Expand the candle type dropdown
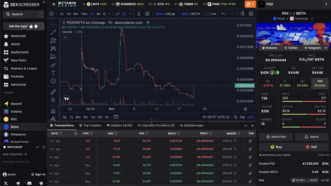The image size is (331, 186). pyautogui.click(x=130, y=13)
